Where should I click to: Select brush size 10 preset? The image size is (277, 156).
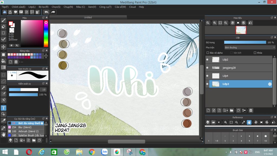(x=266, y=138)
